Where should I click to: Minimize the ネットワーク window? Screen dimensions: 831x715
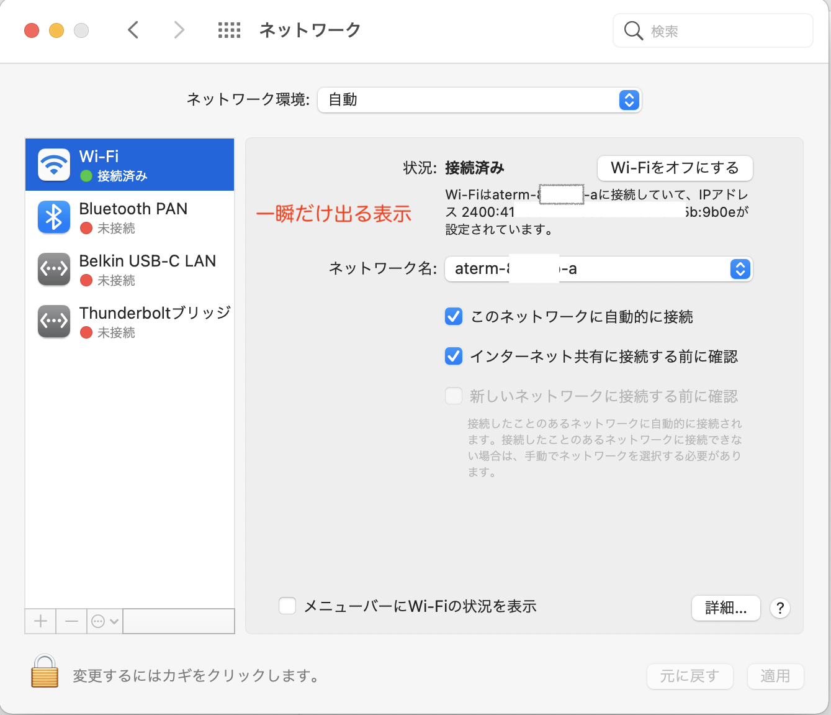coord(56,30)
